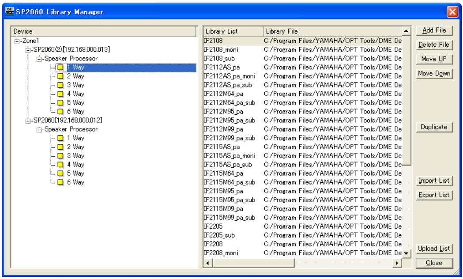
Task: Collapse the SP2060[192.168.000.012] node
Action: click(x=28, y=121)
